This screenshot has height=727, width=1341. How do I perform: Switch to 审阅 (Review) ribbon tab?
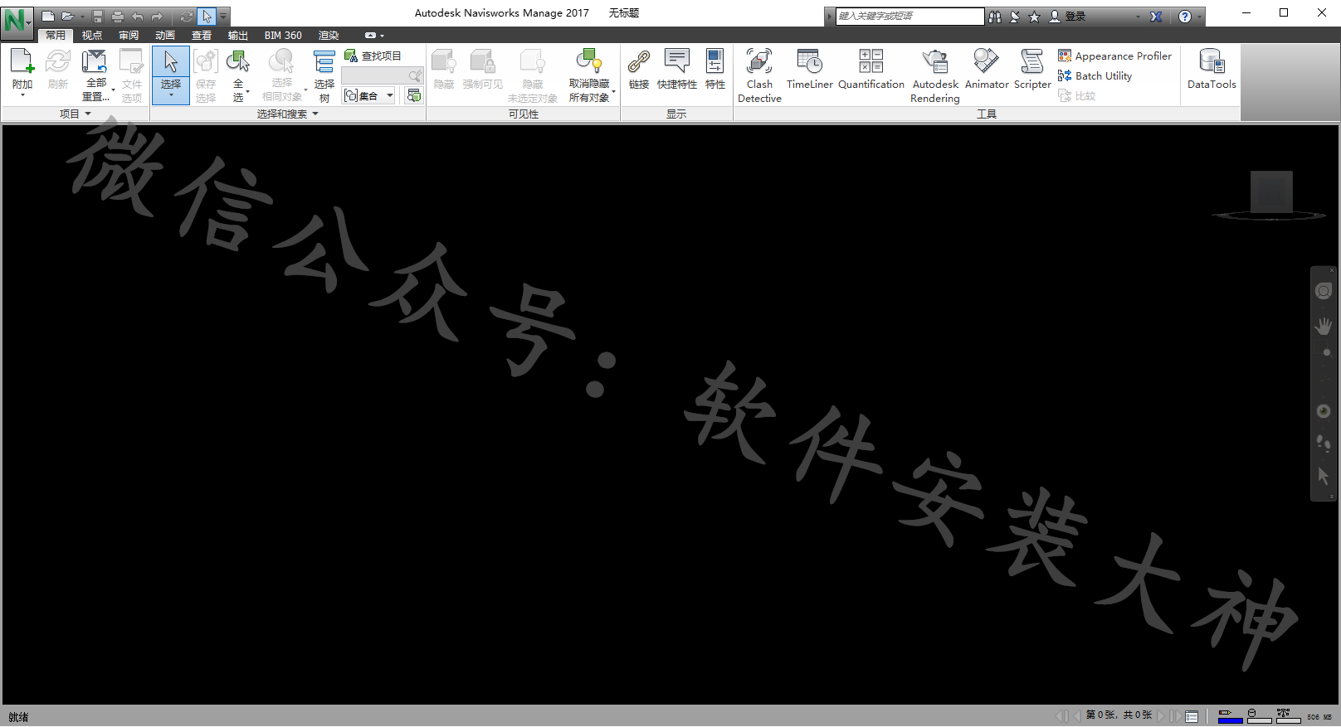[x=129, y=35]
